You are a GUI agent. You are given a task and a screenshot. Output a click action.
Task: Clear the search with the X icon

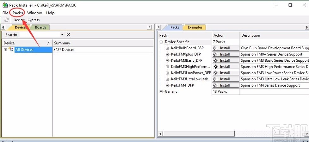click(x=68, y=35)
